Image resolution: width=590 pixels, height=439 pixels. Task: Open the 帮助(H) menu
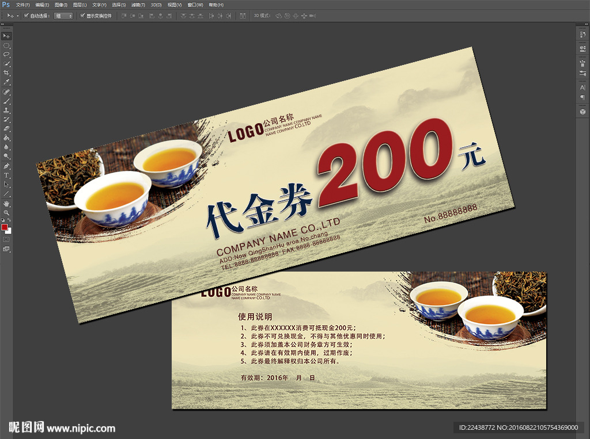(x=216, y=5)
